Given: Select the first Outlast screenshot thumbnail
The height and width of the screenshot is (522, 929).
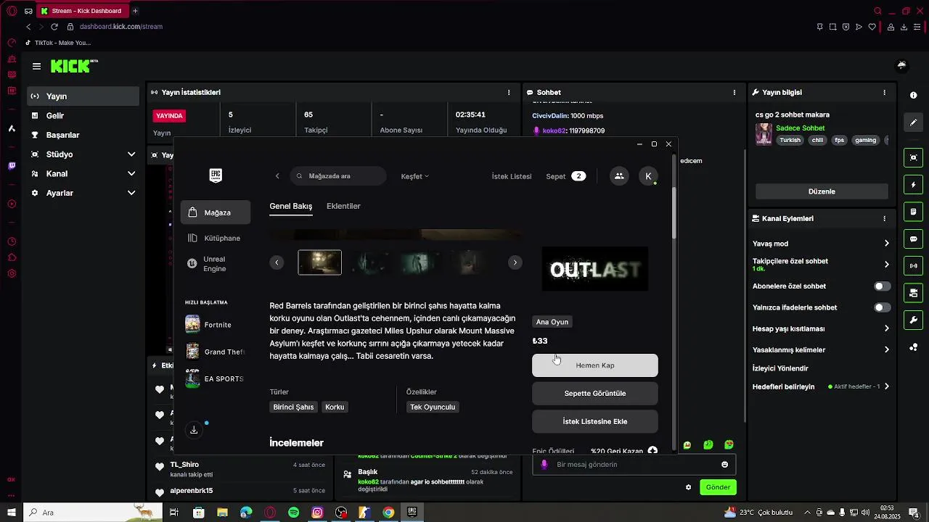Looking at the screenshot, I should [320, 262].
